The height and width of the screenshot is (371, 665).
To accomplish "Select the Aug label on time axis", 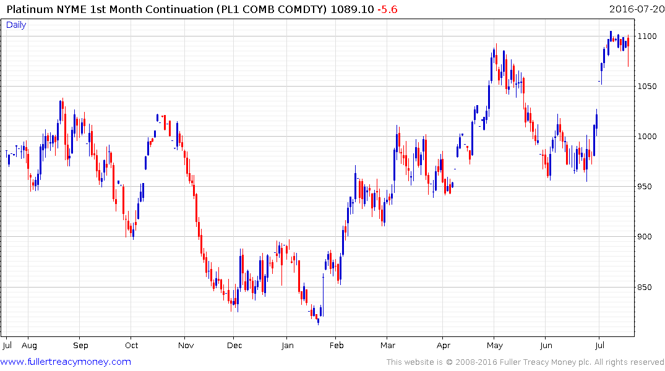I will coord(29,346).
